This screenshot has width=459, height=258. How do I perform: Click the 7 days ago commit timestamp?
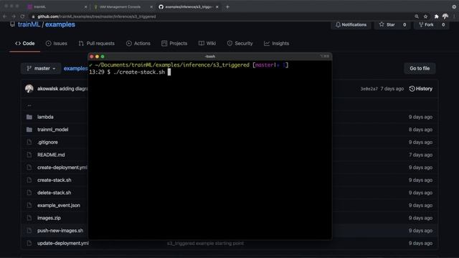(x=392, y=89)
